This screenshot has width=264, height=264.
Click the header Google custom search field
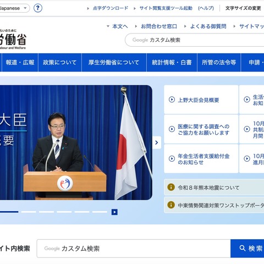(x=194, y=40)
